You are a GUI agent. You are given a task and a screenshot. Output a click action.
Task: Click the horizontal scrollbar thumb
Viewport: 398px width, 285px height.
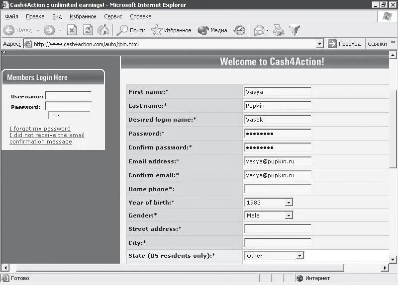point(180,268)
